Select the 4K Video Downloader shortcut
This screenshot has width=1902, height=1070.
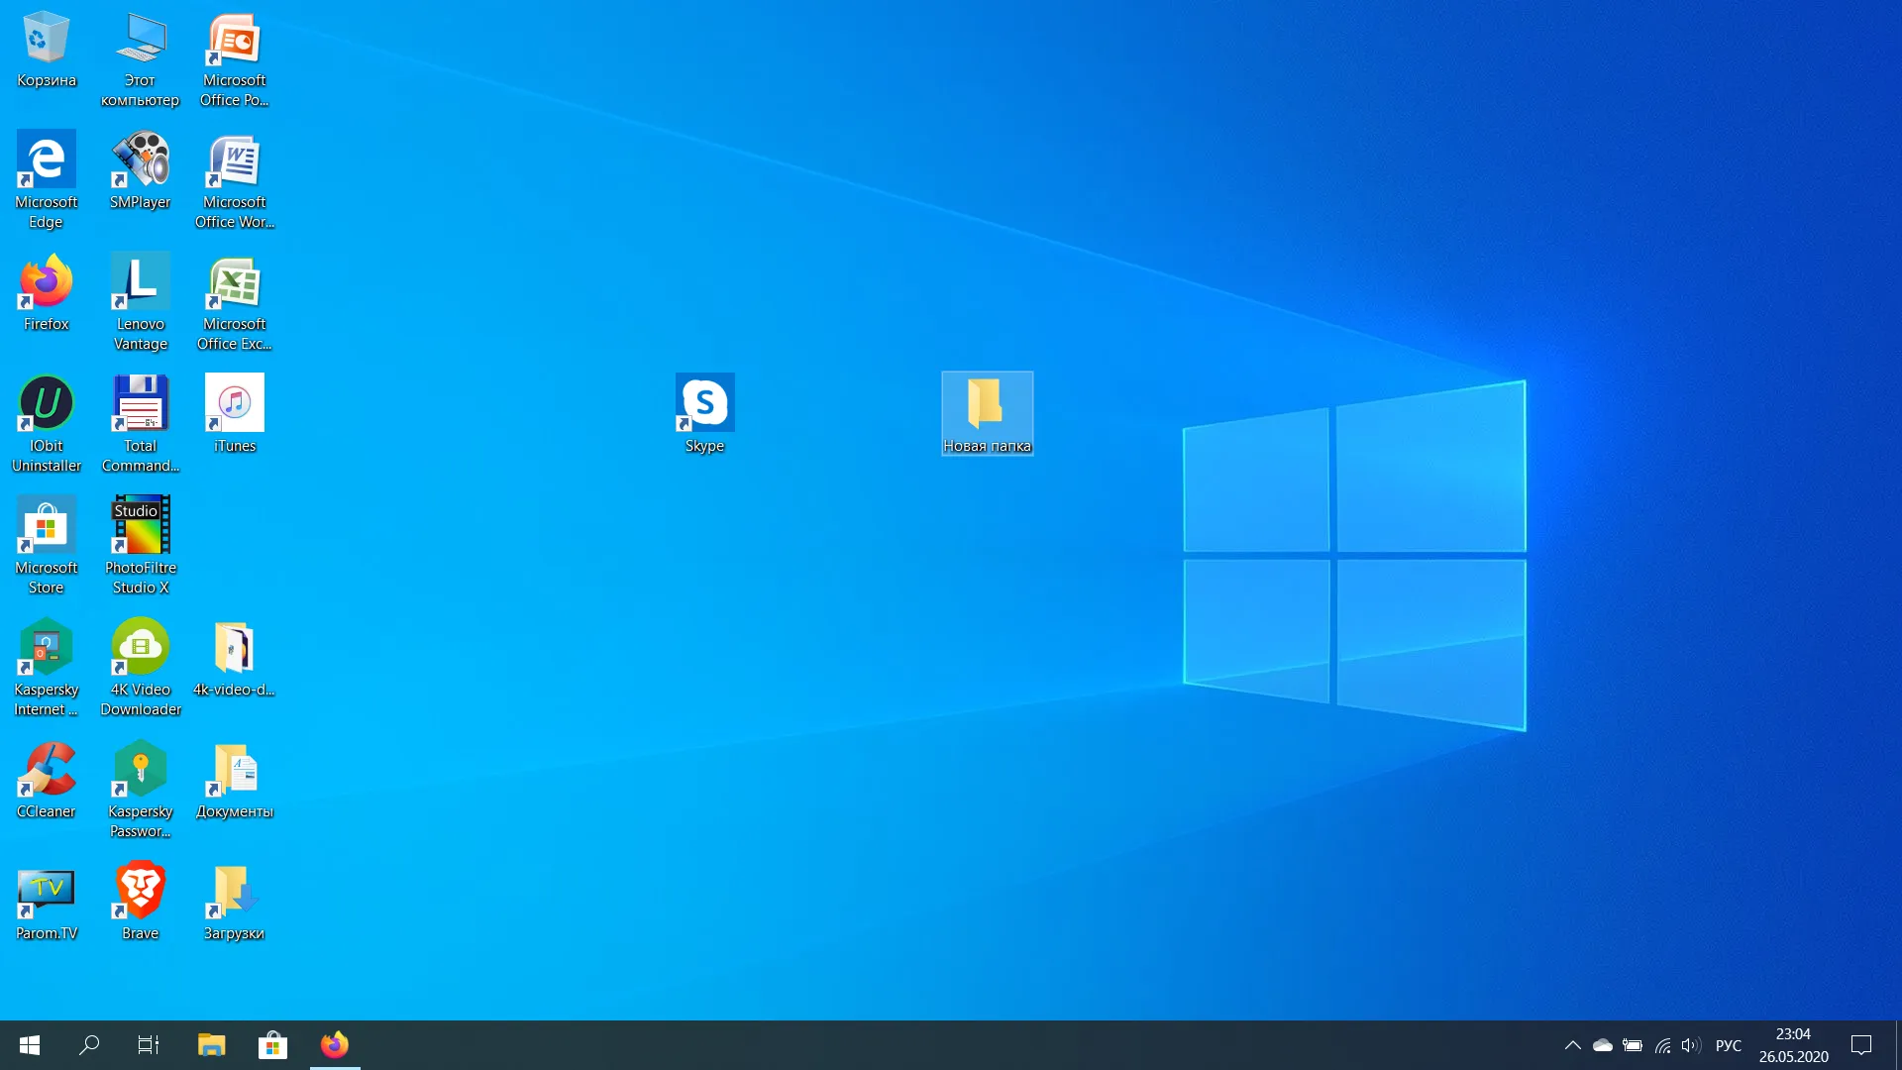(140, 668)
